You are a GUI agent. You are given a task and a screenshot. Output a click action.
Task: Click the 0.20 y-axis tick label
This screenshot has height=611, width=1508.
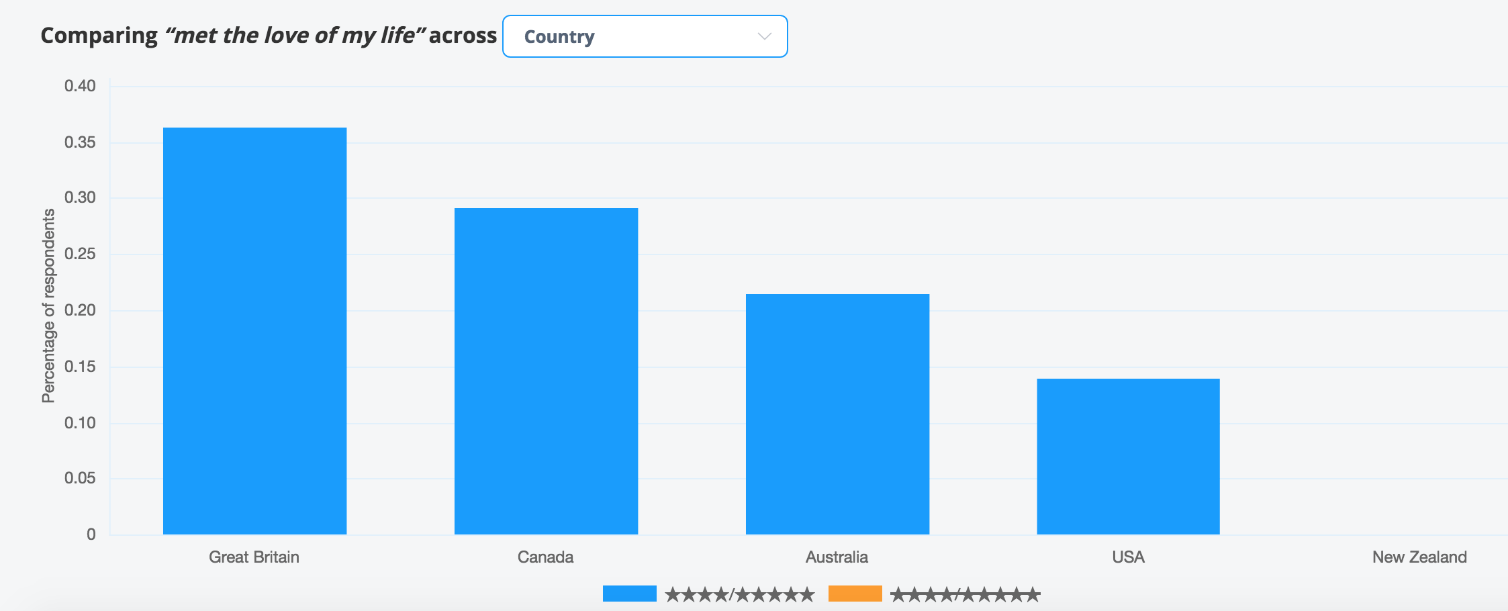click(x=80, y=310)
